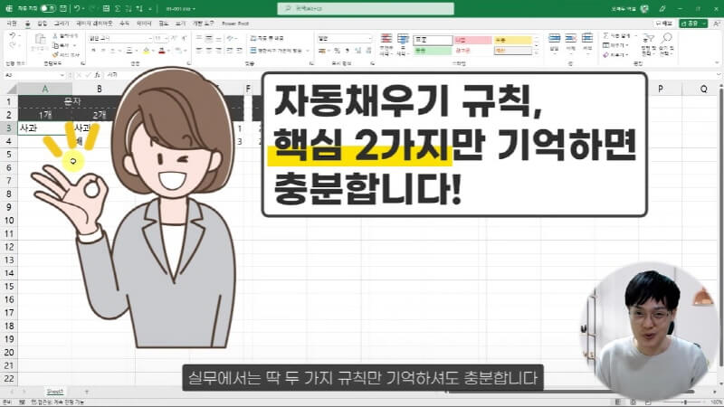Select column Q header
Viewport: 724px width, 407px height.
pos(703,89)
